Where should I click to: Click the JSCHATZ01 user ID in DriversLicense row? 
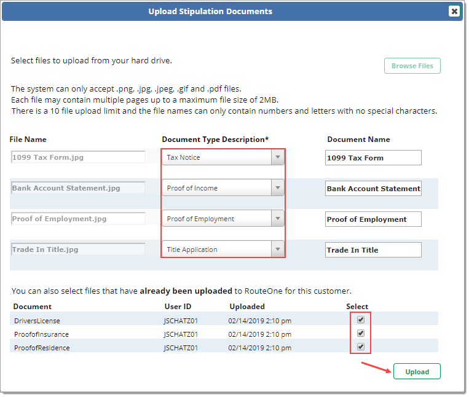(181, 321)
